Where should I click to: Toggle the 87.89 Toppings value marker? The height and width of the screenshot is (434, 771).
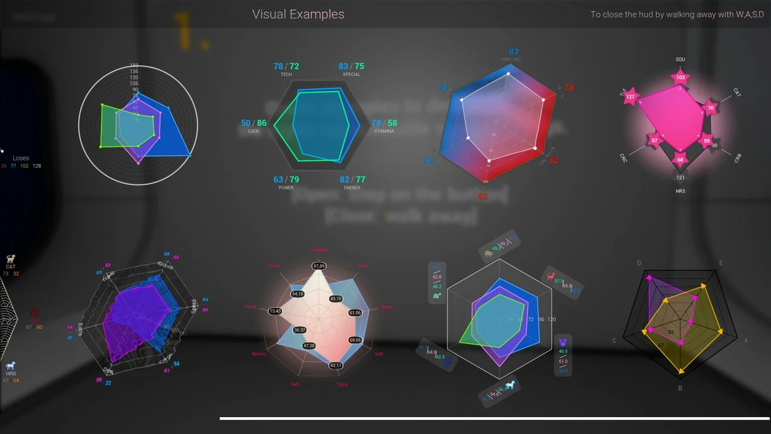pos(318,265)
